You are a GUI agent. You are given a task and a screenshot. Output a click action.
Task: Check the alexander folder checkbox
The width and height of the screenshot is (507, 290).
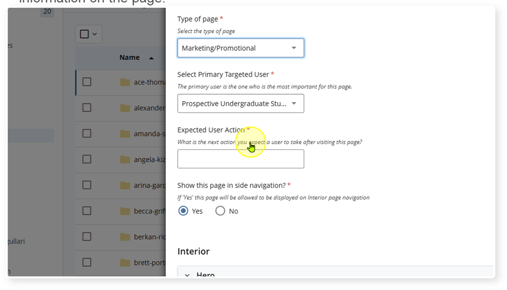coord(87,108)
